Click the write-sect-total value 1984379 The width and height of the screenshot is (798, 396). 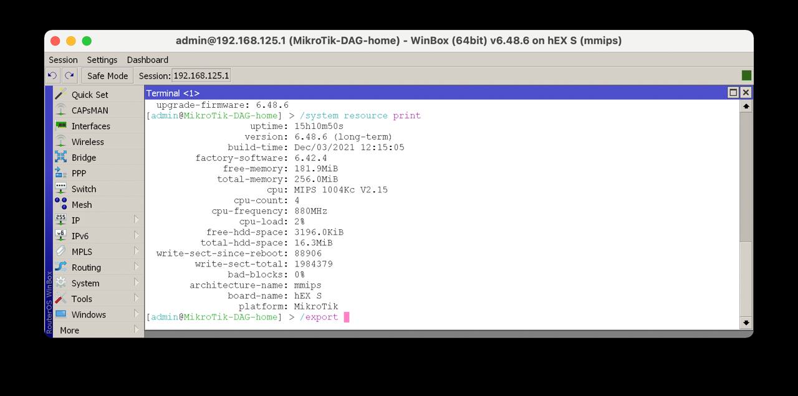point(314,264)
